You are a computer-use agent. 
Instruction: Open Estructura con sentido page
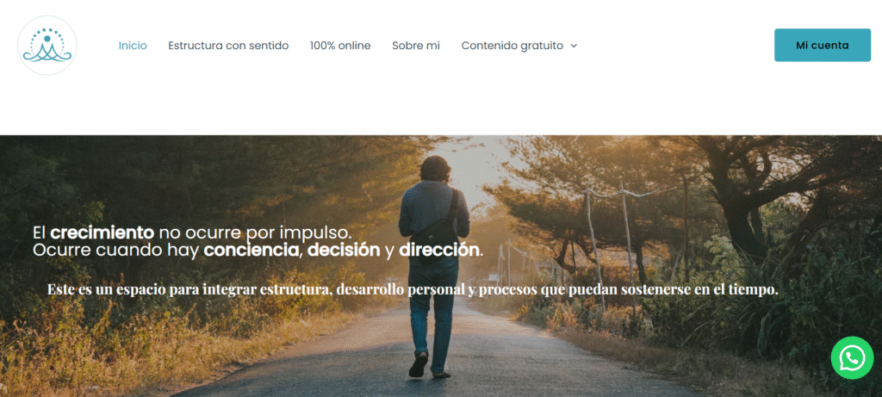228,46
